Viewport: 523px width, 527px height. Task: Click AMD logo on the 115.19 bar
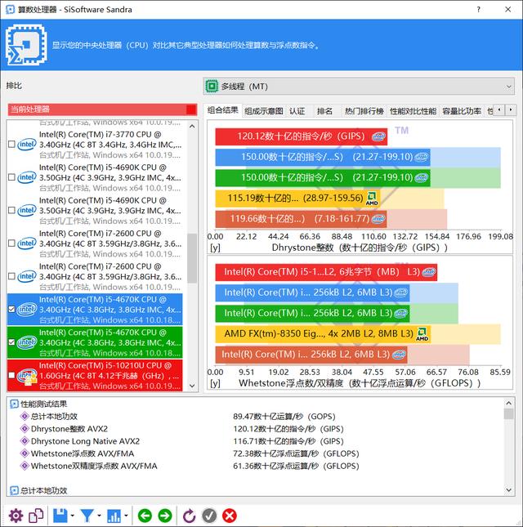click(372, 199)
